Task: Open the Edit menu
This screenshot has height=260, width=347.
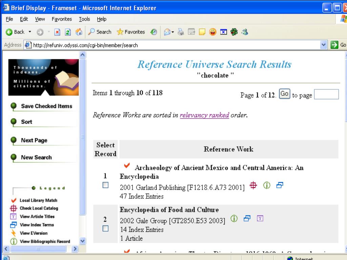Action: tap(24, 19)
